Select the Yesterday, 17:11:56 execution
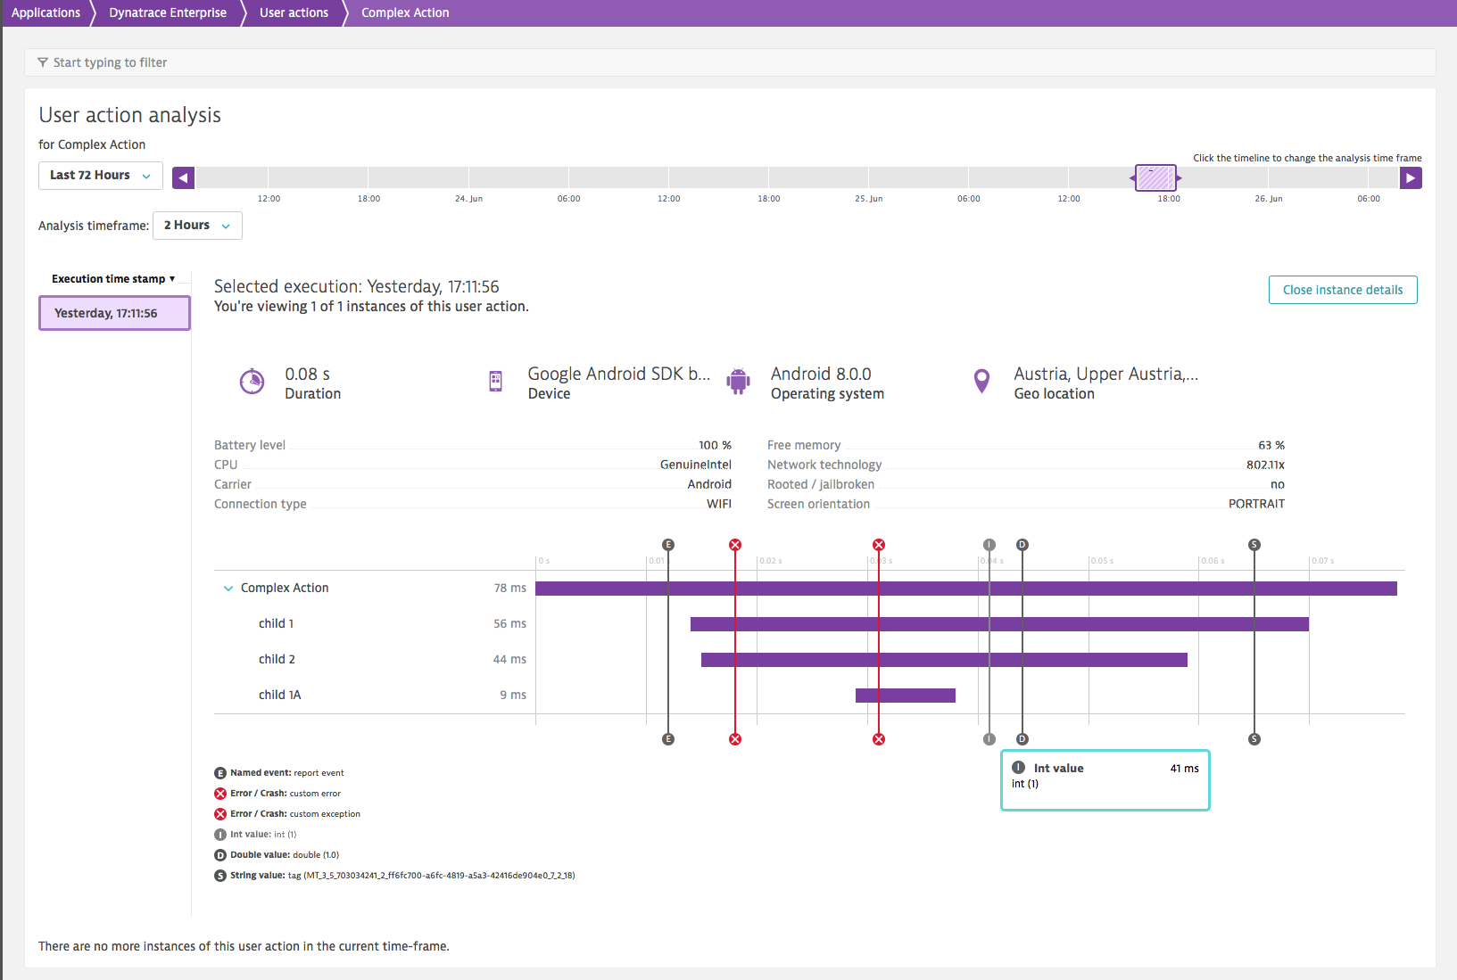 pos(114,313)
